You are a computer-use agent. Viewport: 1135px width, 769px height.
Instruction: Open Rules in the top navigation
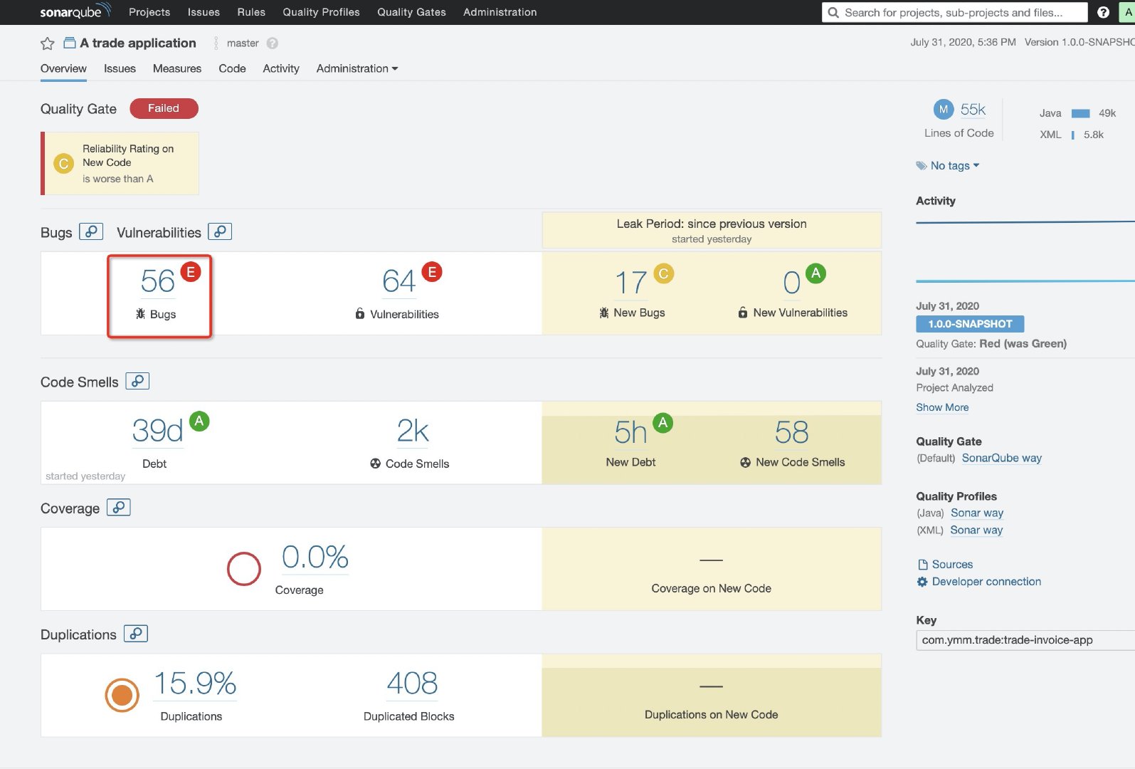(x=251, y=12)
